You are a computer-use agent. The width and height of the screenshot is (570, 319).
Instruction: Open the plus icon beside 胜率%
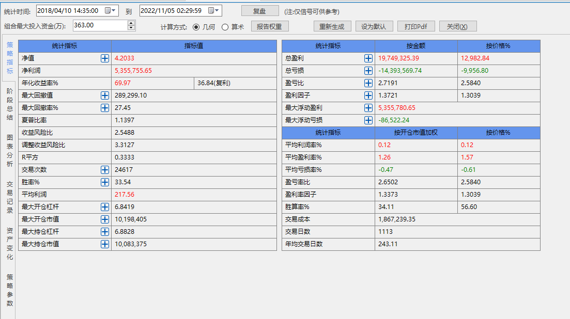click(105, 182)
